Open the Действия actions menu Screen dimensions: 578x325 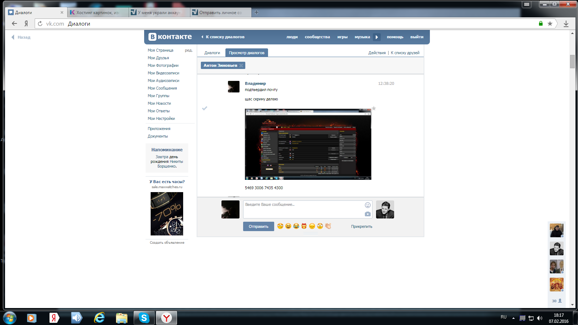(377, 53)
